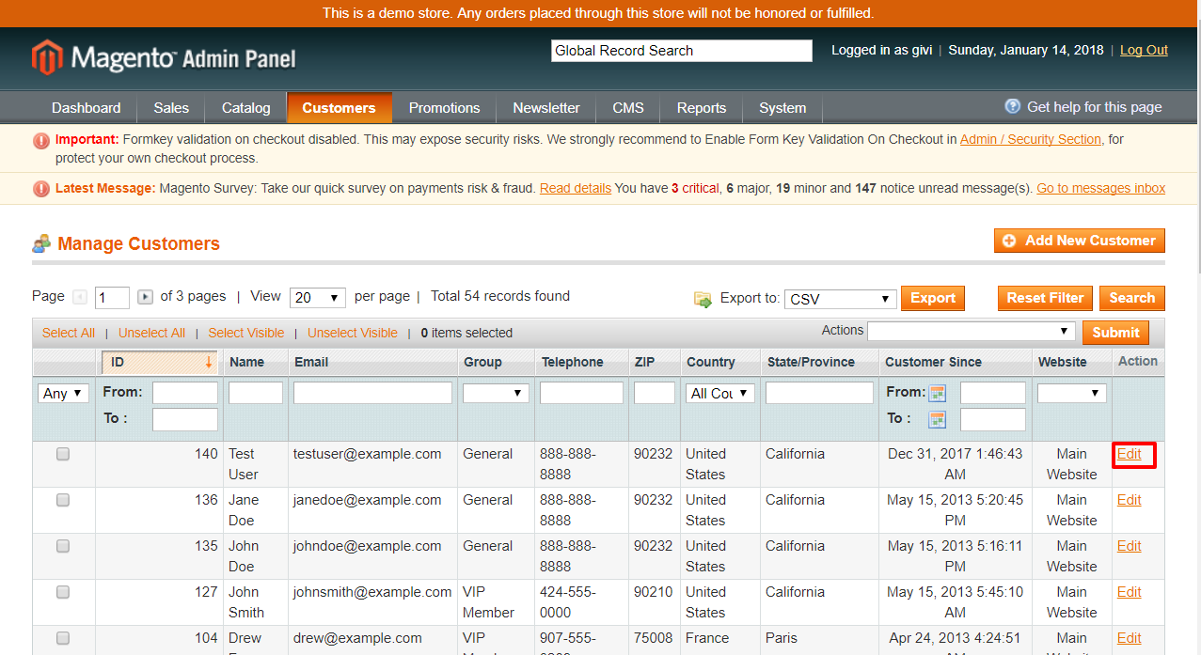This screenshot has width=1201, height=655.
Task: Click the Global Record Search field
Action: [x=682, y=51]
